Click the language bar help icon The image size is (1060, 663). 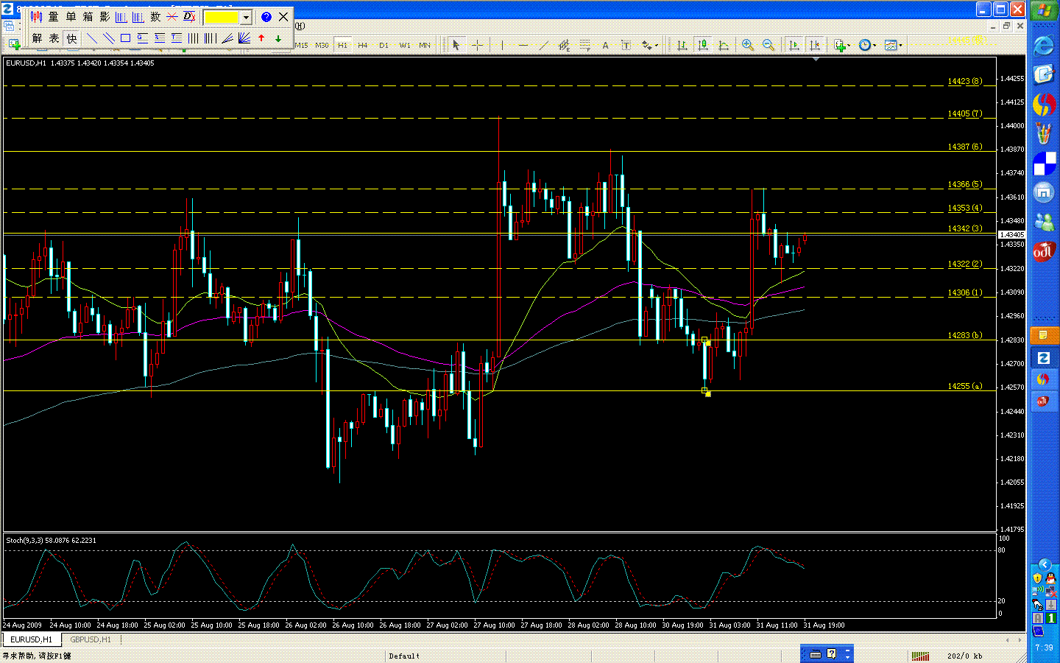[x=832, y=653]
